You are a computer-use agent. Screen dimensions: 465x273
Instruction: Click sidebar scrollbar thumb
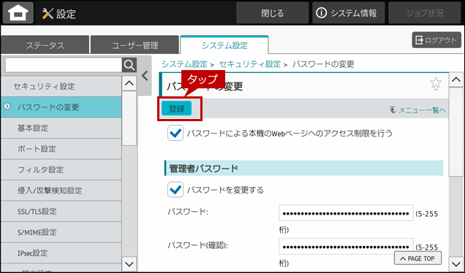tap(129, 118)
